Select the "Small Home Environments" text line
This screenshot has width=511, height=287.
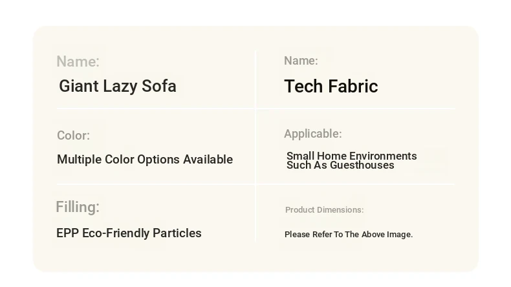coord(352,156)
